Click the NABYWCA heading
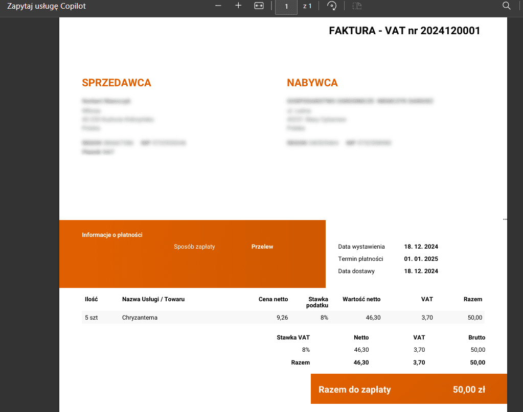 click(312, 83)
